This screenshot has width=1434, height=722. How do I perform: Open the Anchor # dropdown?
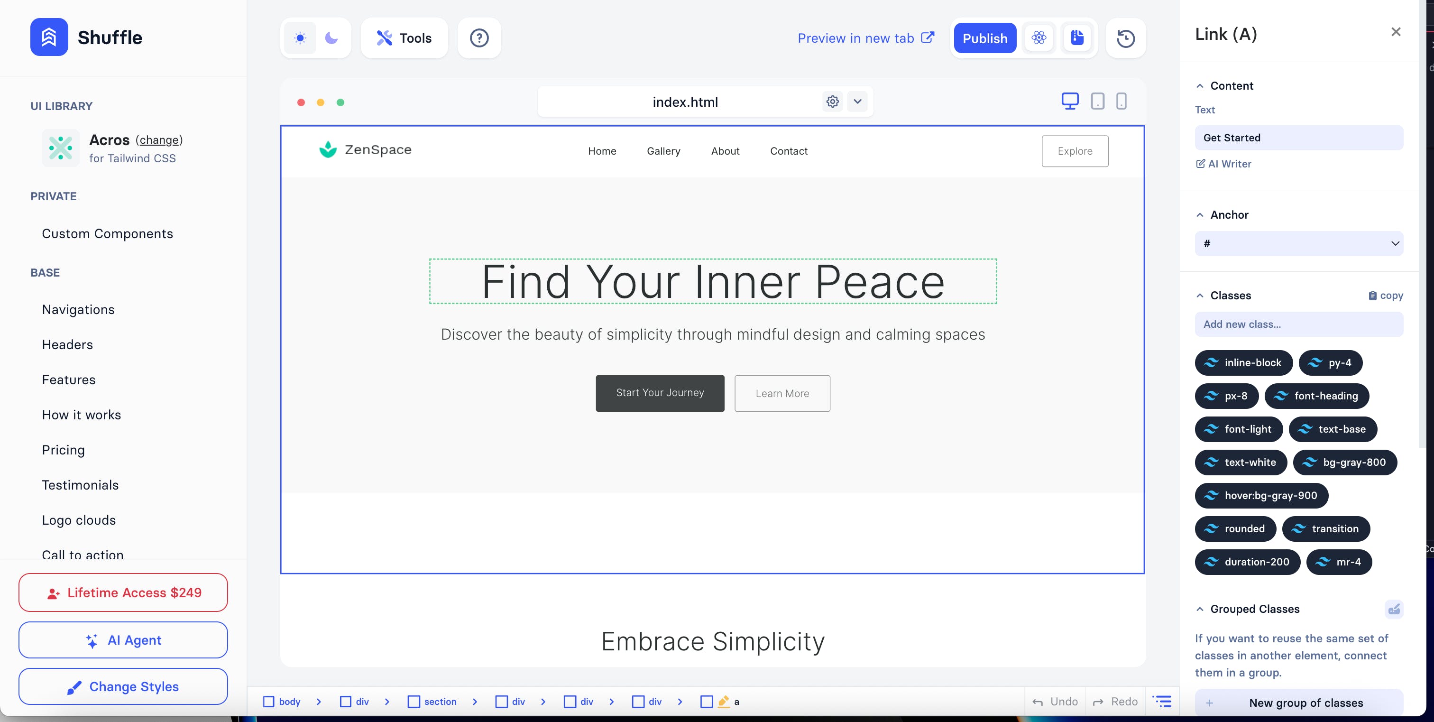click(x=1299, y=243)
